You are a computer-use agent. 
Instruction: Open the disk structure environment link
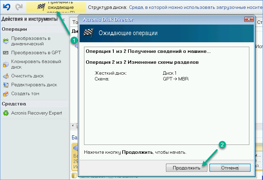pos(195,7)
